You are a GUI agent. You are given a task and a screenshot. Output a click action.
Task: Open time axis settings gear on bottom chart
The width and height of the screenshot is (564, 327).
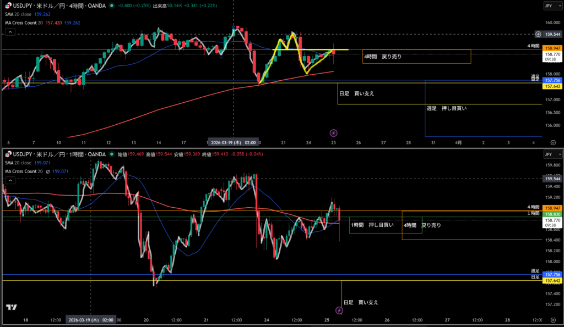pos(552,319)
